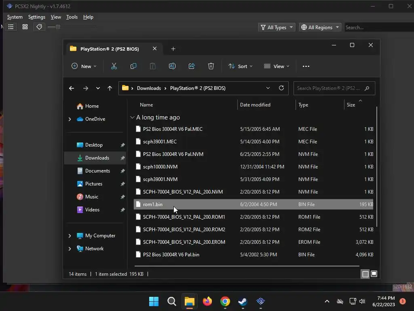
Task: Copy the selected file
Action: [x=133, y=66]
